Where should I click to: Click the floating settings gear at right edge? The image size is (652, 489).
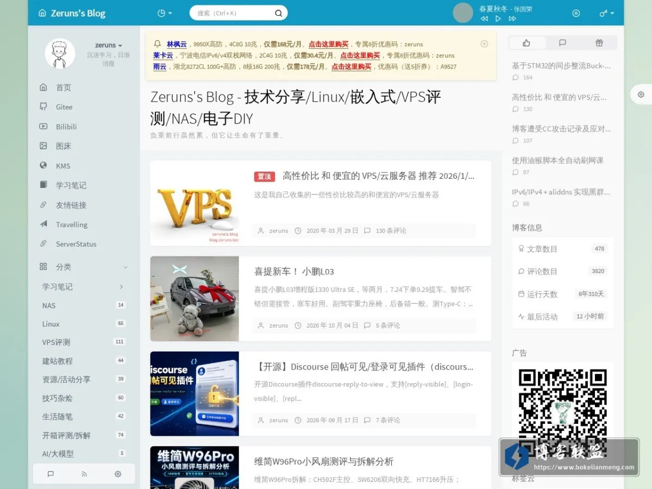pyautogui.click(x=641, y=95)
